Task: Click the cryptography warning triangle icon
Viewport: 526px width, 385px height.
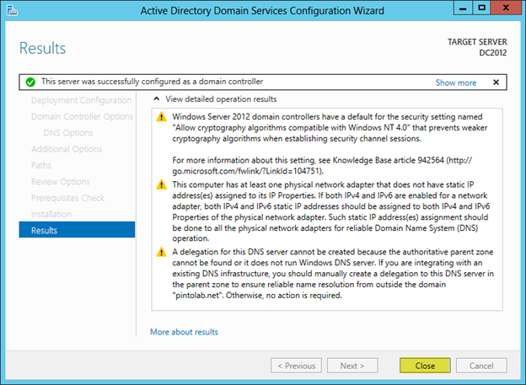Action: point(160,118)
